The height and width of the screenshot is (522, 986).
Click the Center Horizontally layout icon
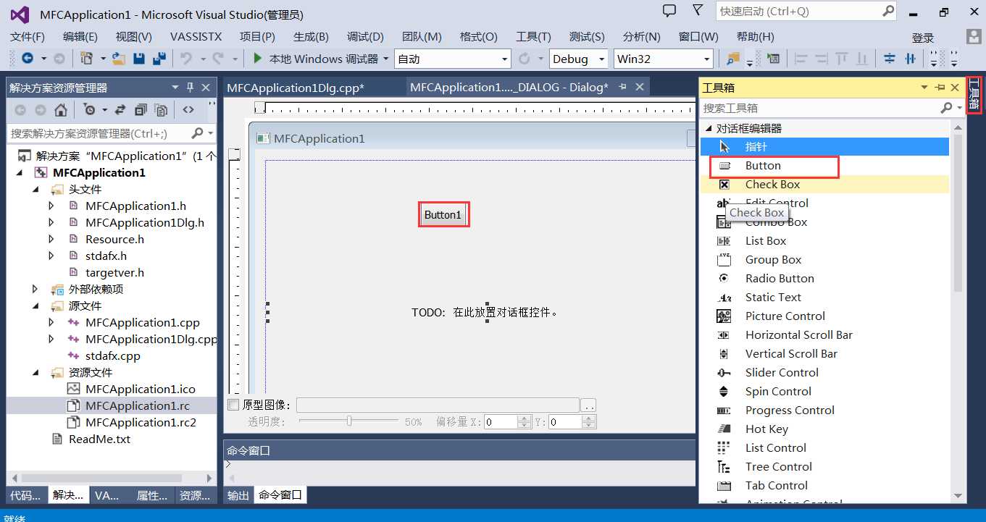tap(910, 59)
